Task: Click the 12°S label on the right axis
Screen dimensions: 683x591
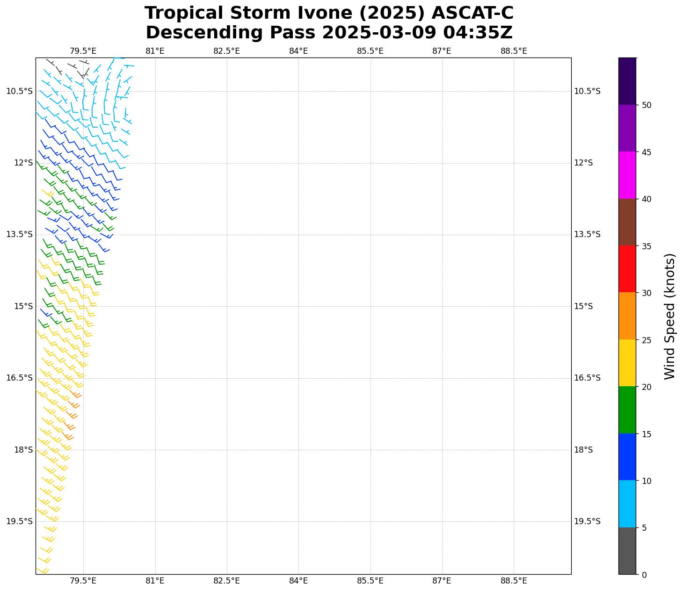Action: [583, 163]
